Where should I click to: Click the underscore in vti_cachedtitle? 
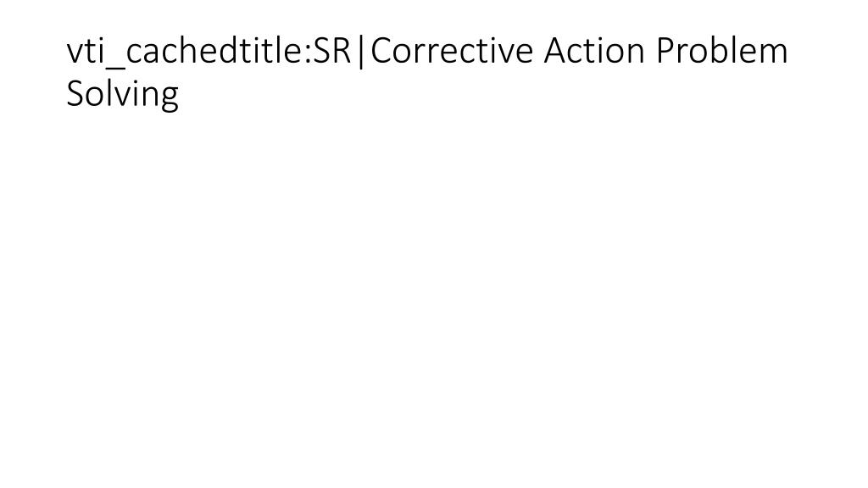[x=114, y=69]
